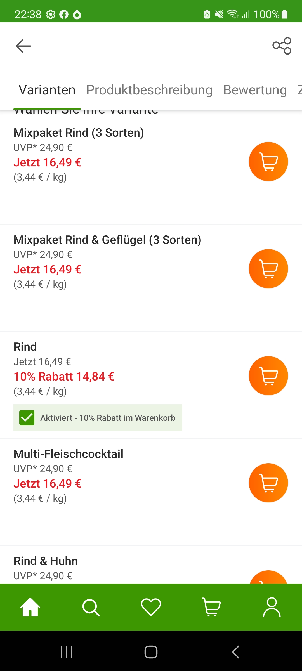Screen dimensions: 302x671
Task: Tap the Rind & Huhn variant title
Action: click(46, 561)
